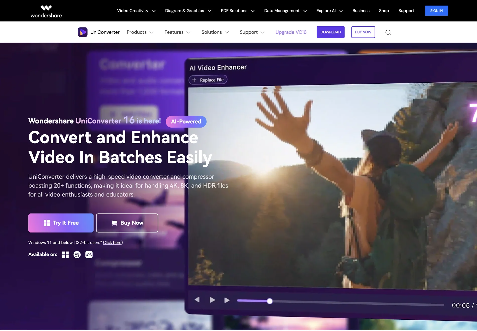
Task: Click the UniConverter app icon
Action: pos(83,32)
